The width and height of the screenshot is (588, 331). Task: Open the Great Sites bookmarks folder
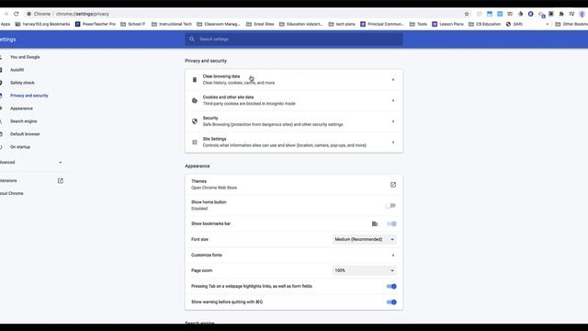pyautogui.click(x=260, y=24)
